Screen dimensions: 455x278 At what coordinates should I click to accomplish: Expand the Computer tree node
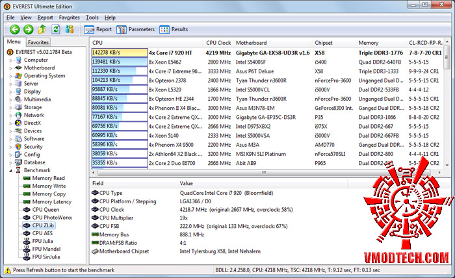[x=11, y=60]
